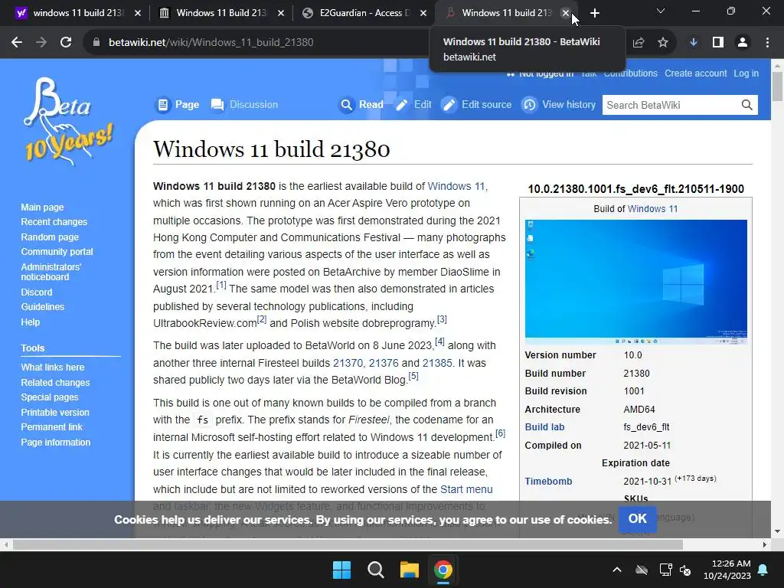Click the Search BetaWiki field

pyautogui.click(x=670, y=105)
